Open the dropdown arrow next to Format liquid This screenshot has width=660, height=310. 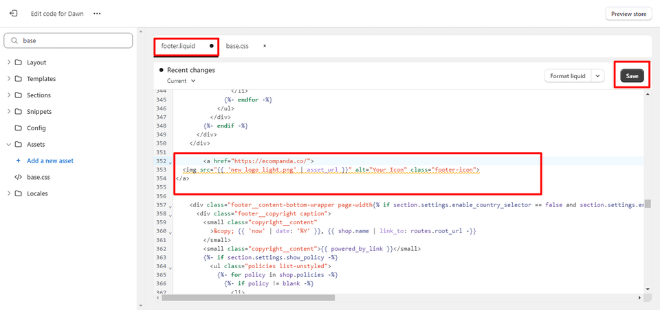click(x=597, y=76)
